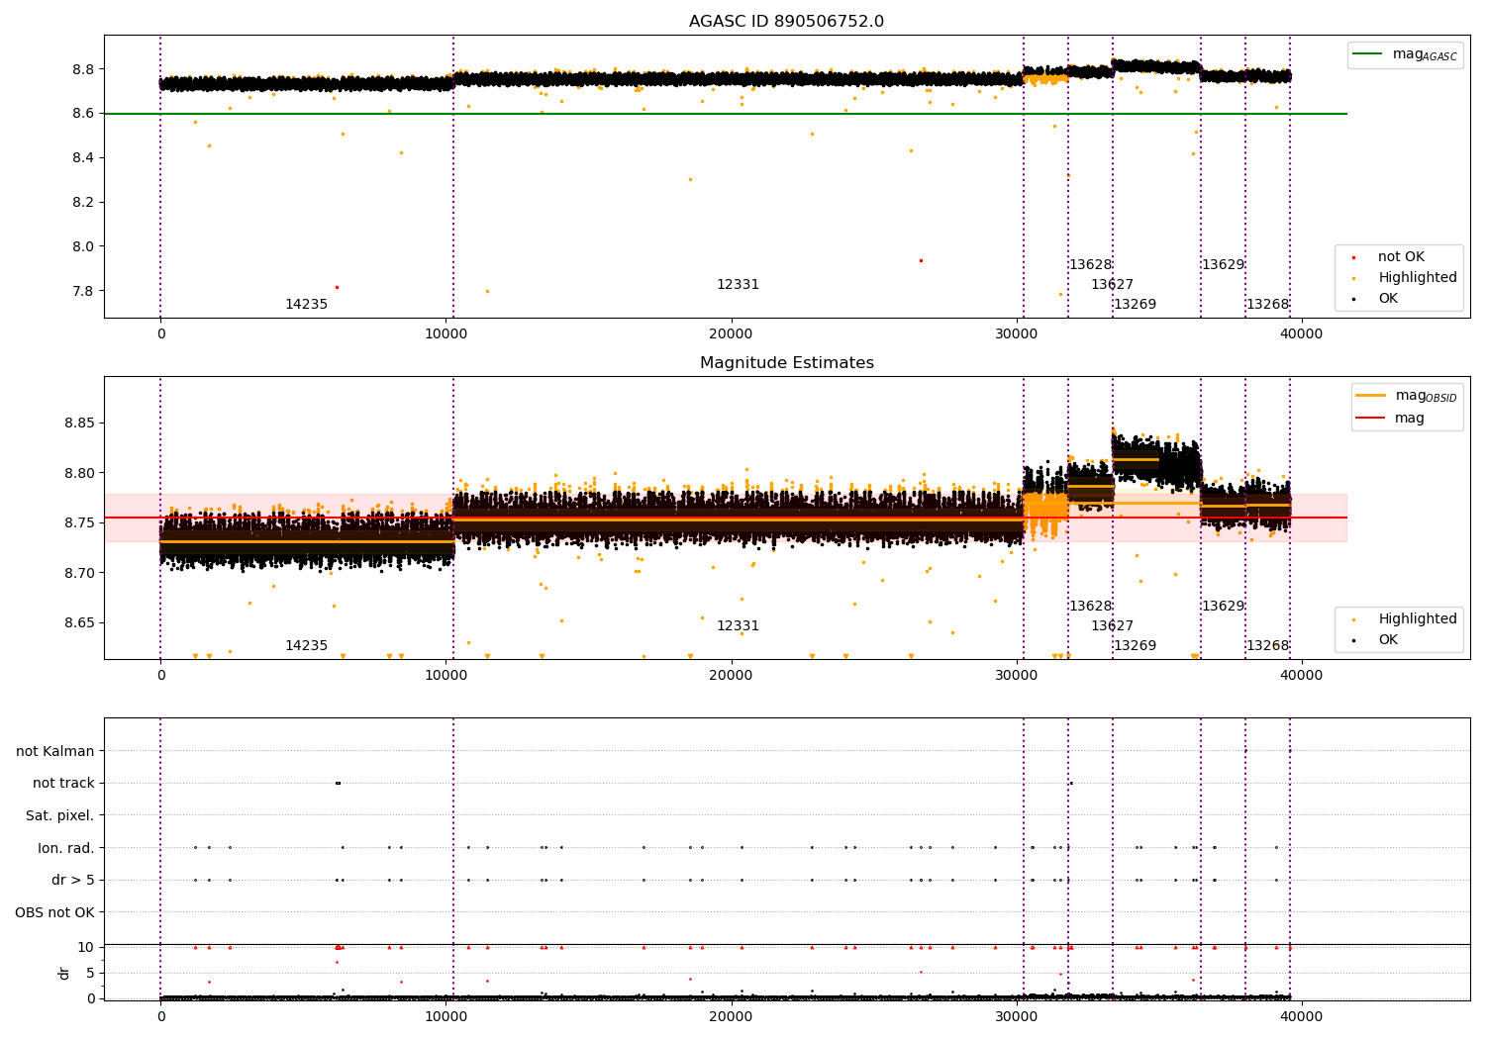Click obsid label 13268 in Magnitude Estimates plot

[1267, 645]
